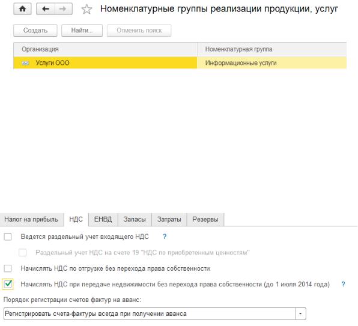The width and height of the screenshot is (358, 326).
Task: Toggle Раздельный учет НДС на счете 19
Action: coord(23,253)
